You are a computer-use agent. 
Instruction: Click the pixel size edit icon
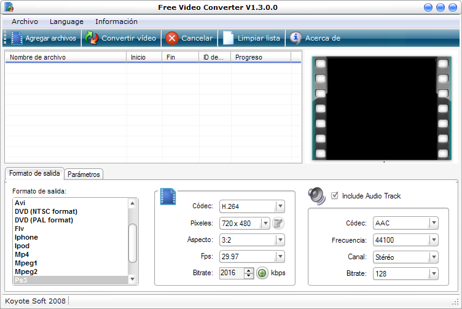[x=278, y=223]
